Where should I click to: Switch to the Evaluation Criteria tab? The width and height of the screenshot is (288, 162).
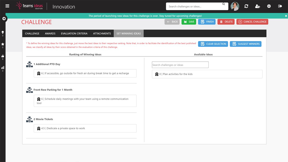point(74,34)
